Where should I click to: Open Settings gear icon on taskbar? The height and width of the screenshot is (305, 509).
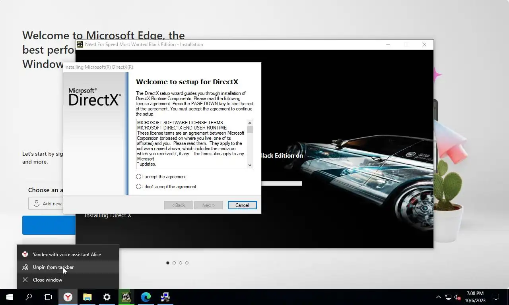(107, 297)
